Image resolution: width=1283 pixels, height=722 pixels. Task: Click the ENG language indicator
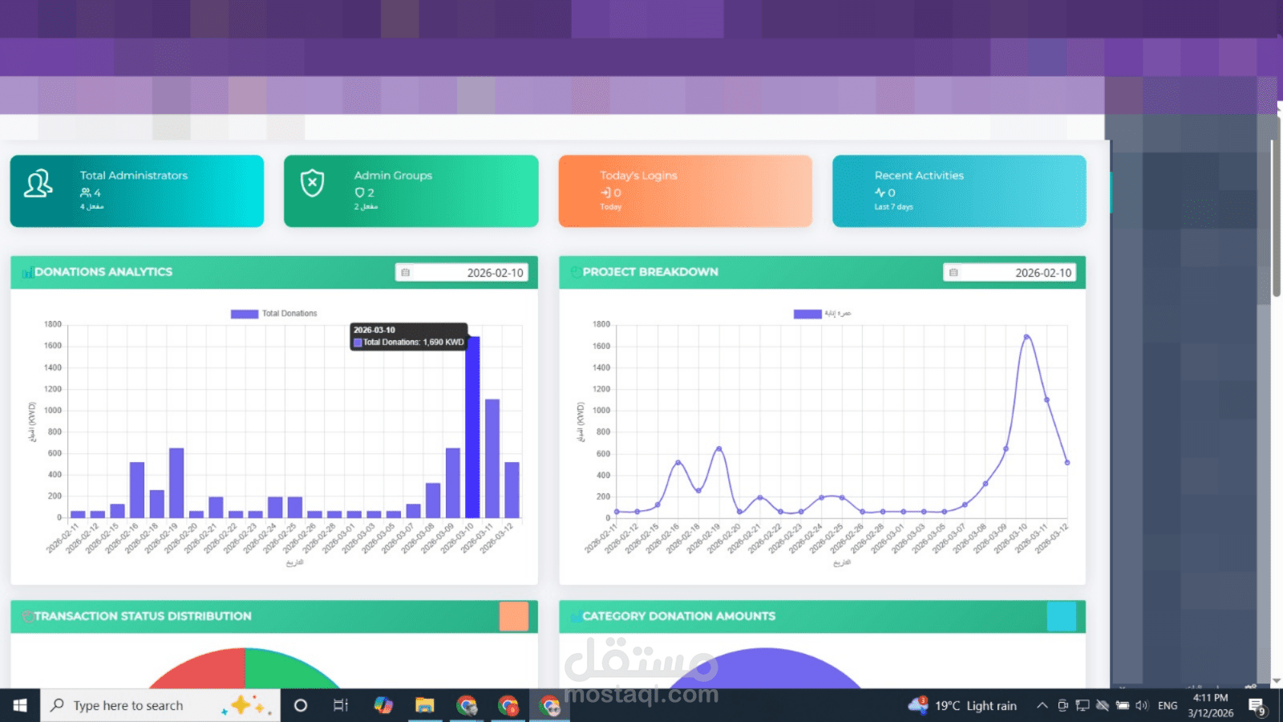[x=1168, y=706]
